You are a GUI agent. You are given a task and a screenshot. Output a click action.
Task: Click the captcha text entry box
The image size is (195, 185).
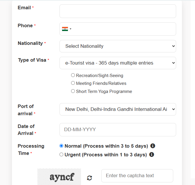click(137, 176)
